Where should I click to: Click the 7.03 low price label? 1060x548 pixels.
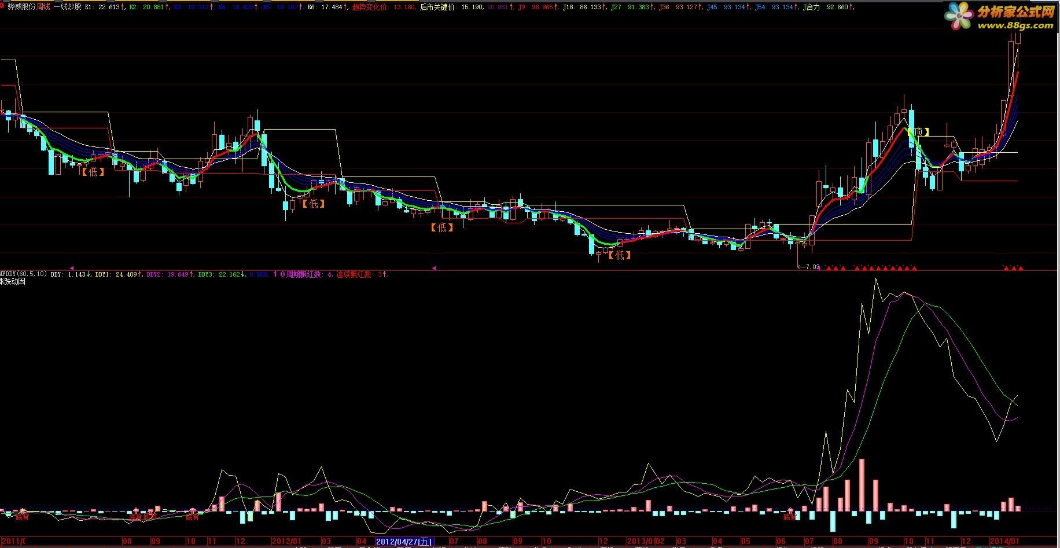(808, 267)
